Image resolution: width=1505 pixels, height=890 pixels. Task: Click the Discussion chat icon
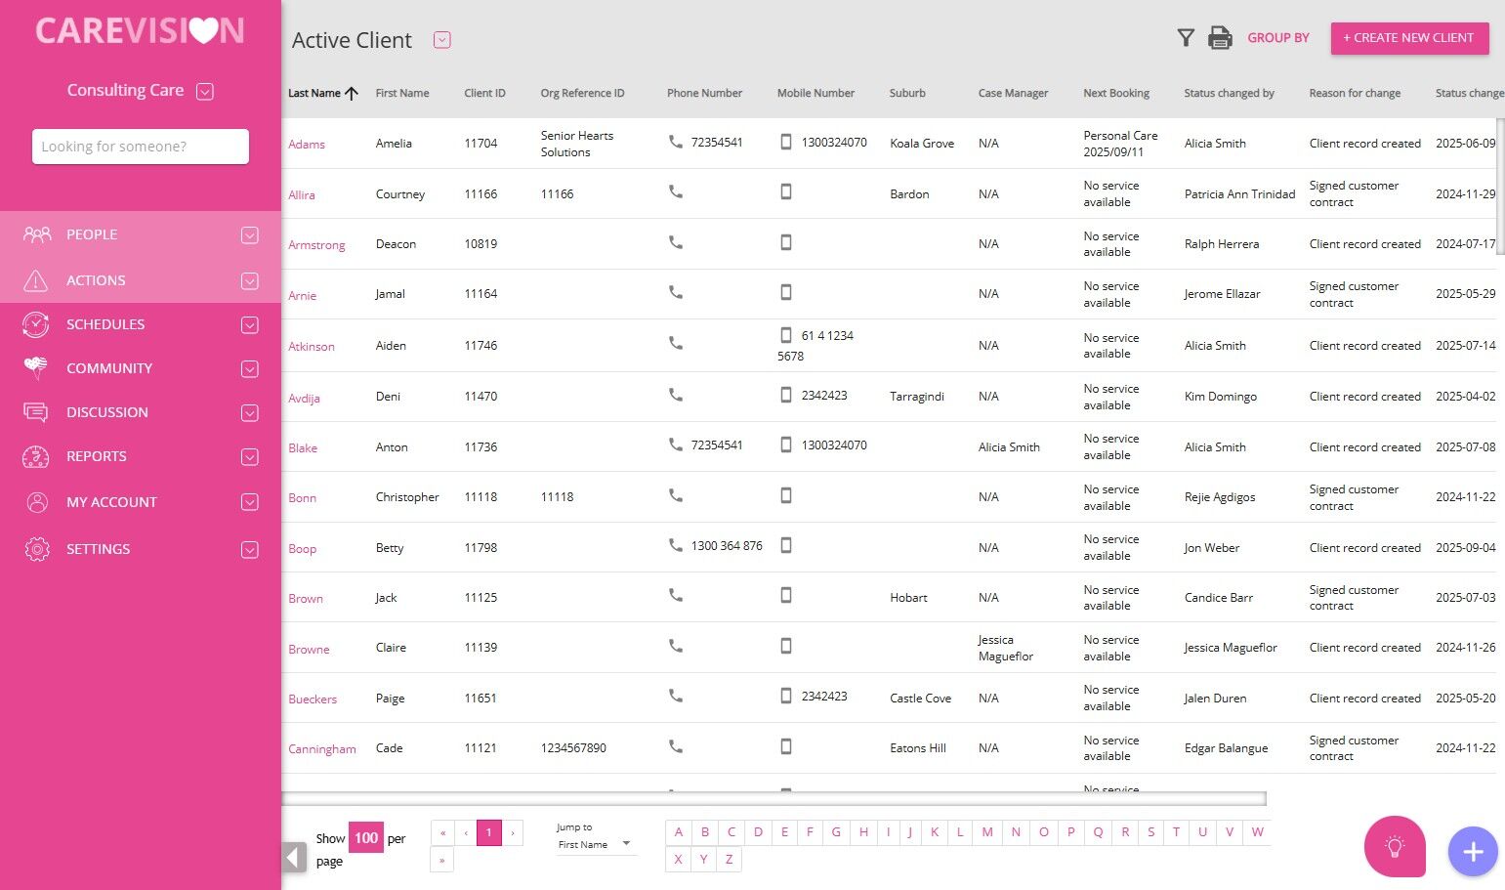coord(36,412)
